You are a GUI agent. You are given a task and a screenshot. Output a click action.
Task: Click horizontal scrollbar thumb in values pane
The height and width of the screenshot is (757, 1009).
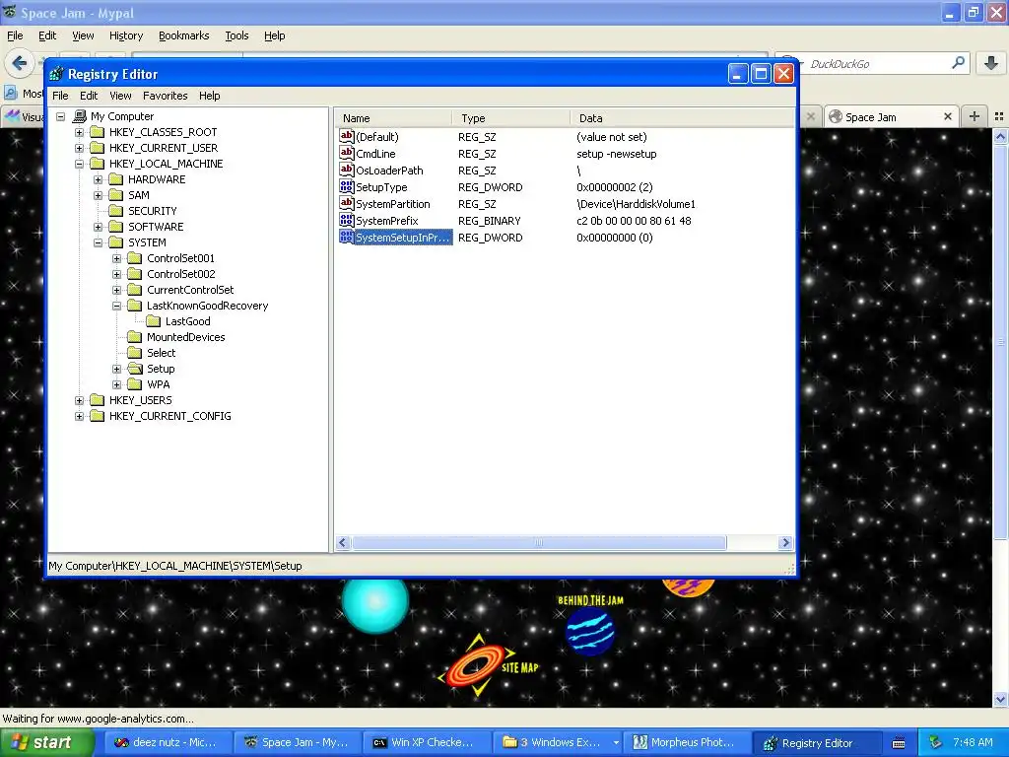pyautogui.click(x=539, y=543)
